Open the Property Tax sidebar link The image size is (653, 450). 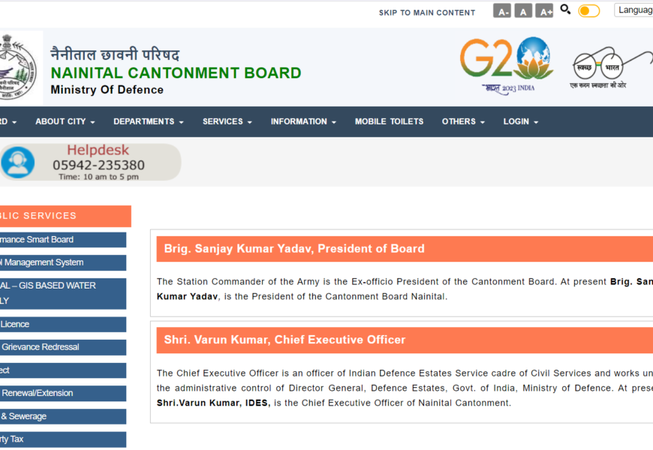click(x=63, y=439)
